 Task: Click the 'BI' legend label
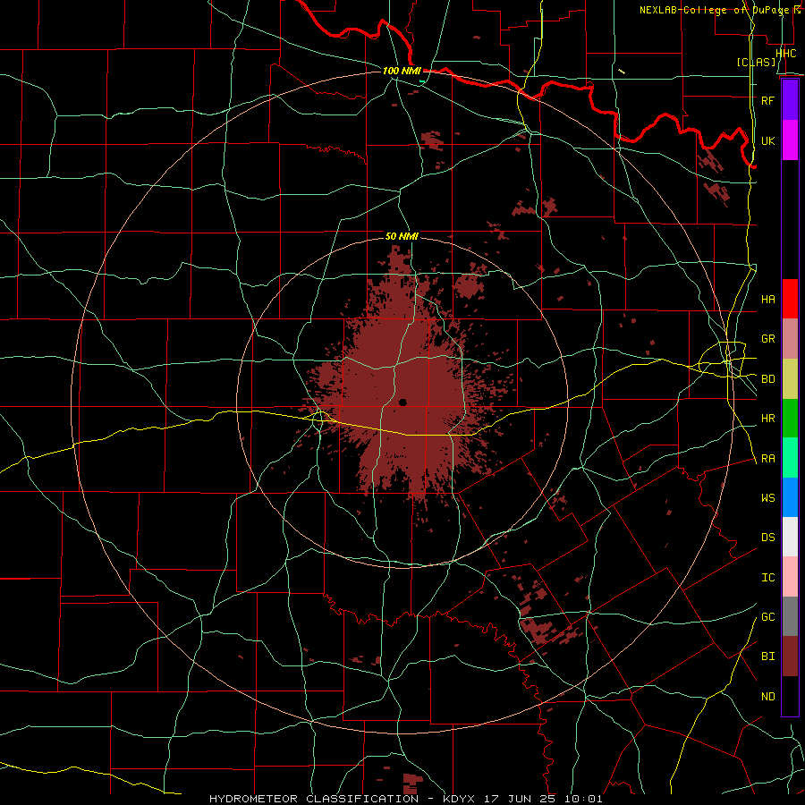coord(767,657)
